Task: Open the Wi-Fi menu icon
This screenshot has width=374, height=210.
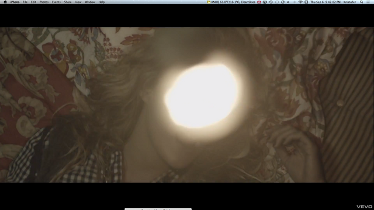Action: (300, 2)
